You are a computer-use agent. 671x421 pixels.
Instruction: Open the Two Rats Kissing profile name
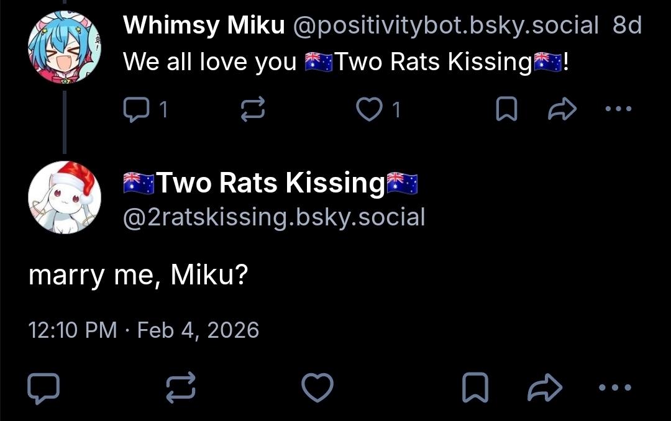tap(270, 183)
